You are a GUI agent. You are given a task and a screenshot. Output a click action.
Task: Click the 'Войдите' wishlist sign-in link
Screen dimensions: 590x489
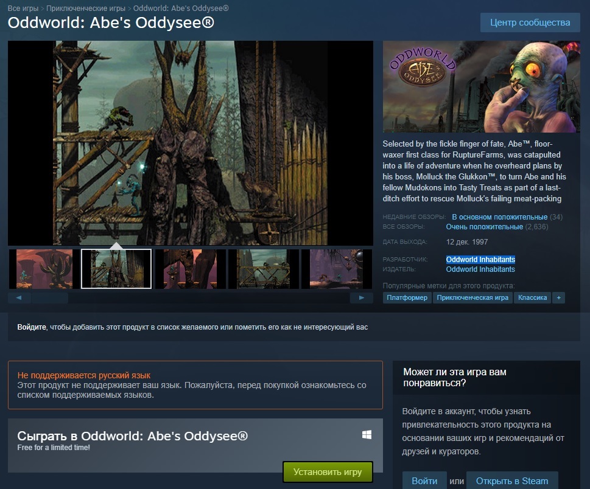[32, 327]
